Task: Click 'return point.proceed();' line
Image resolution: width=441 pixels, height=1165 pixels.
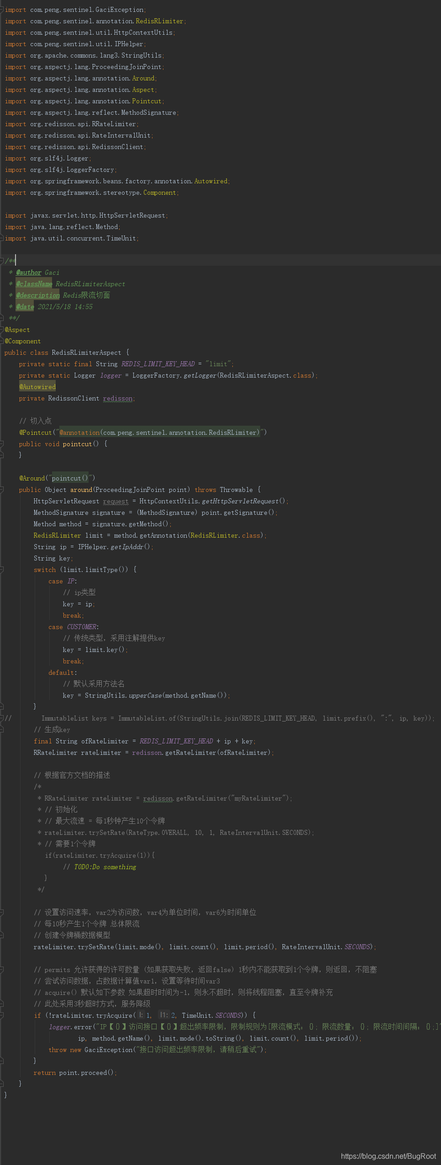Action: (x=75, y=1072)
